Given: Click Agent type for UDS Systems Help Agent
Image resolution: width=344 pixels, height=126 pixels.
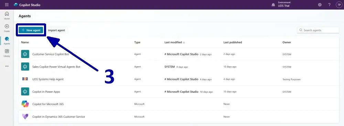Looking at the screenshot, I should pos(138,79).
